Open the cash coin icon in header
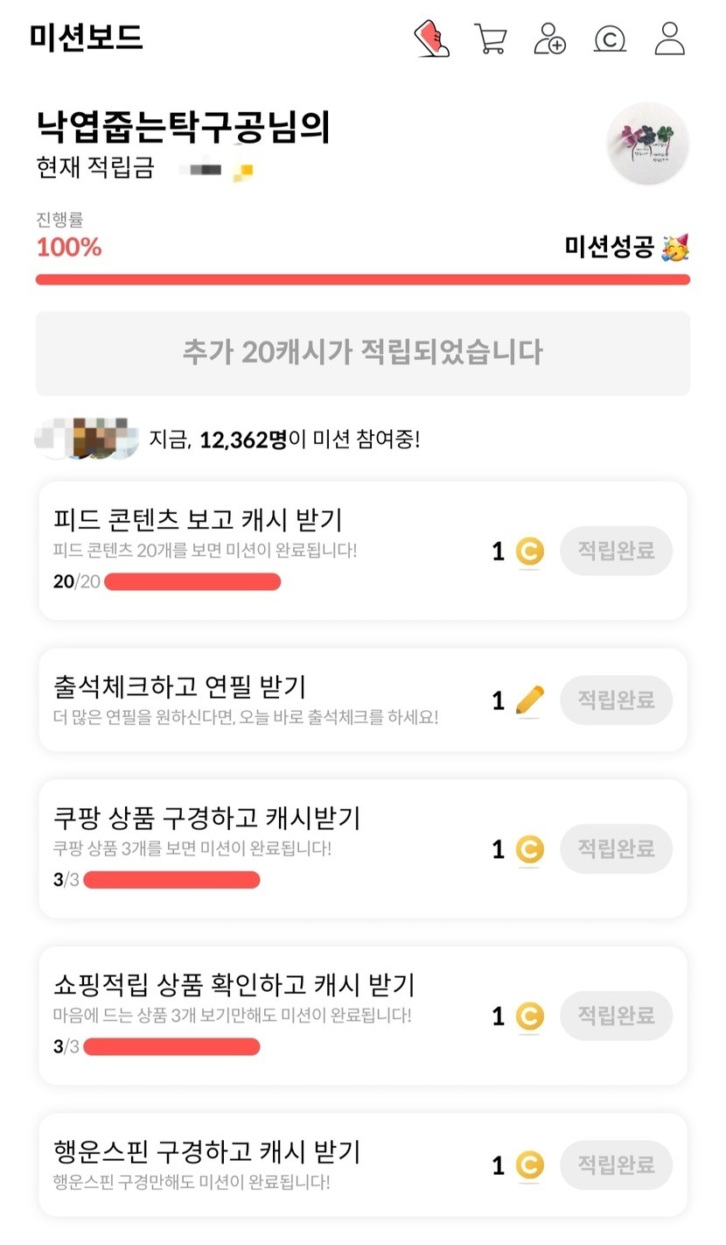The image size is (726, 1245). click(610, 39)
